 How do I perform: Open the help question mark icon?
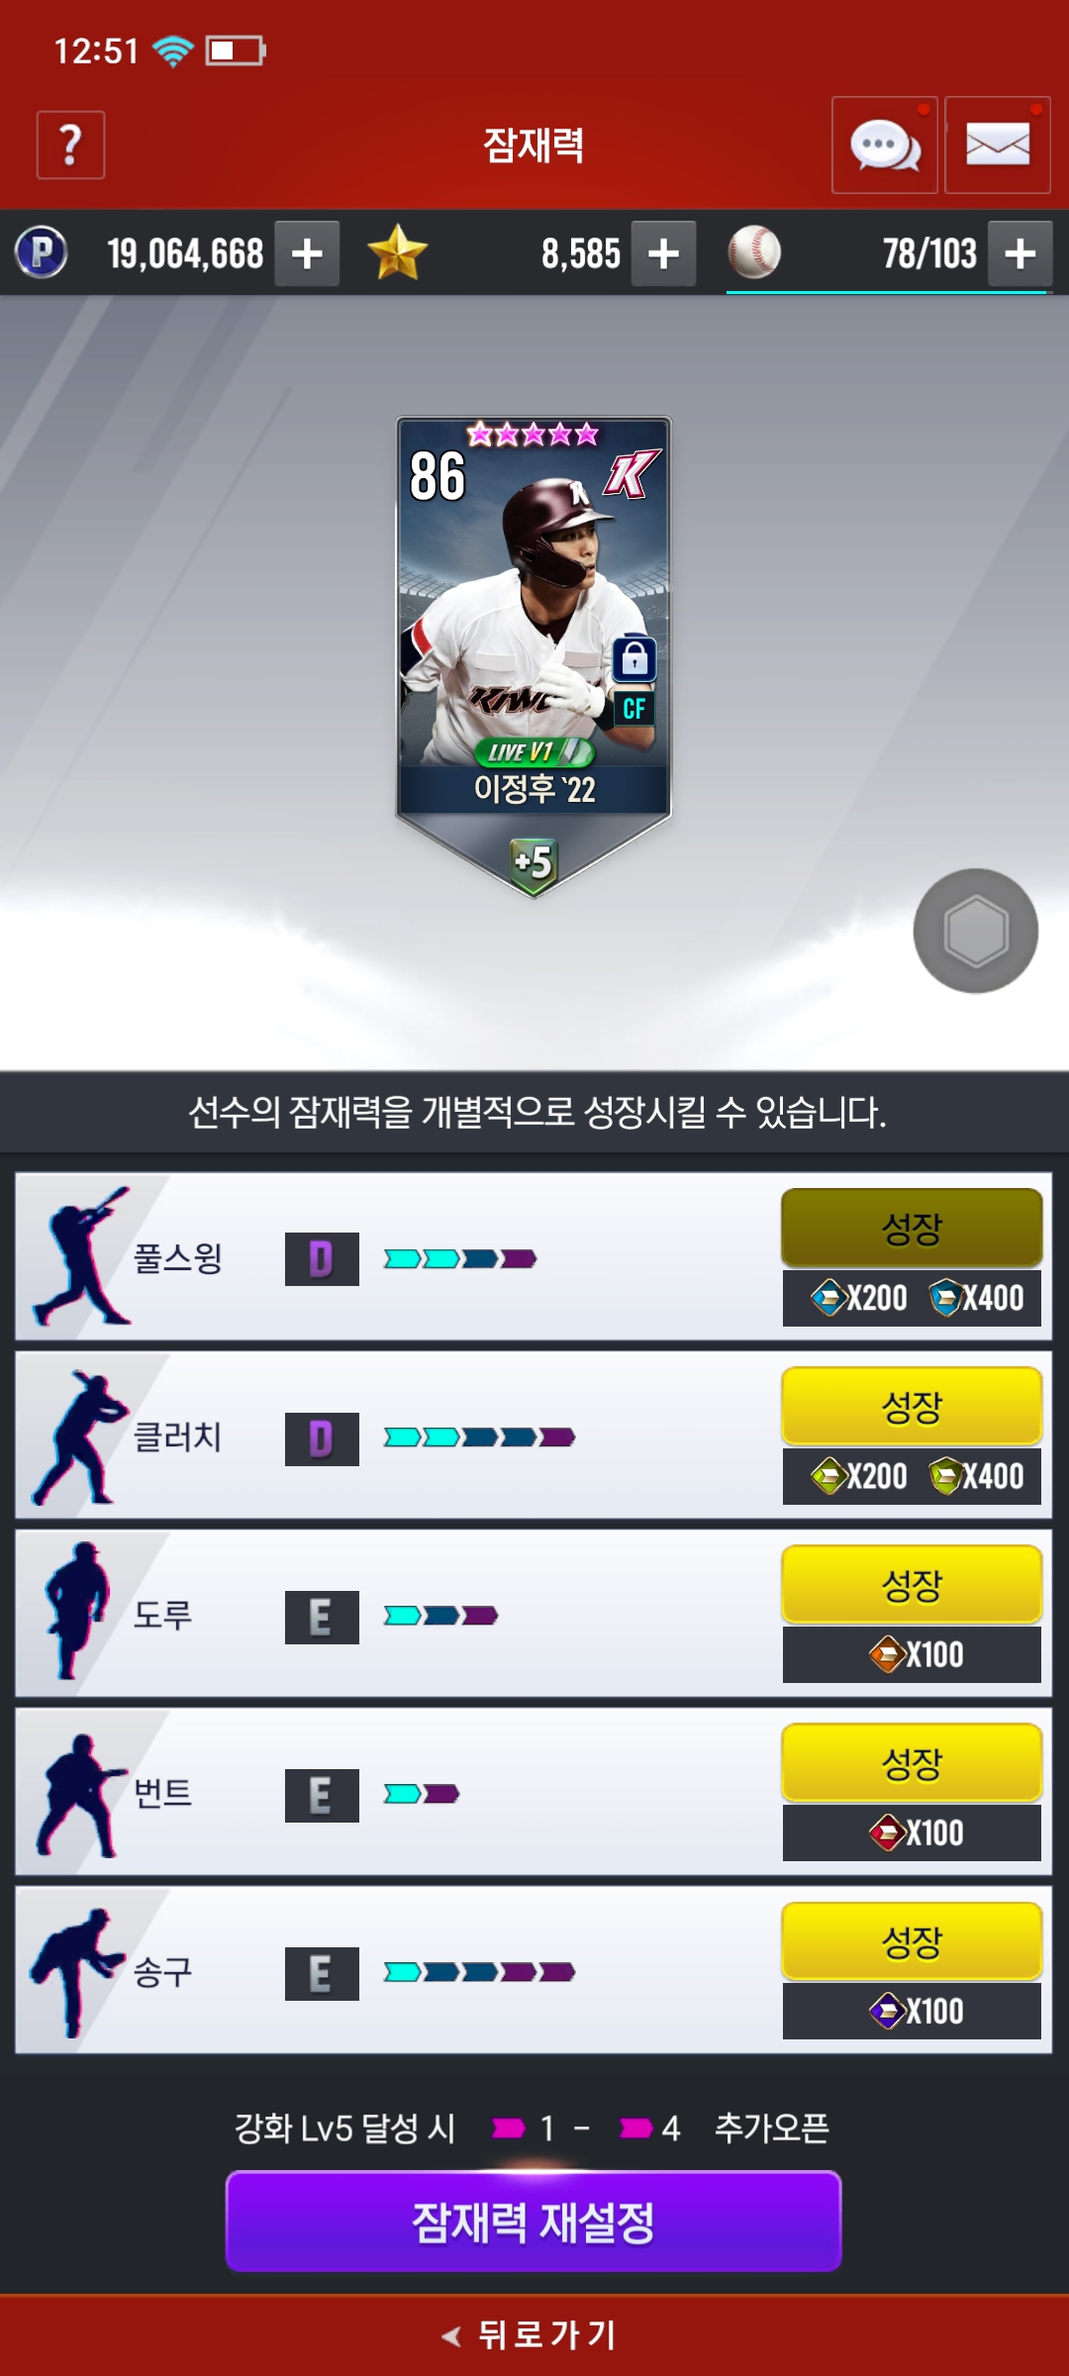tap(70, 146)
